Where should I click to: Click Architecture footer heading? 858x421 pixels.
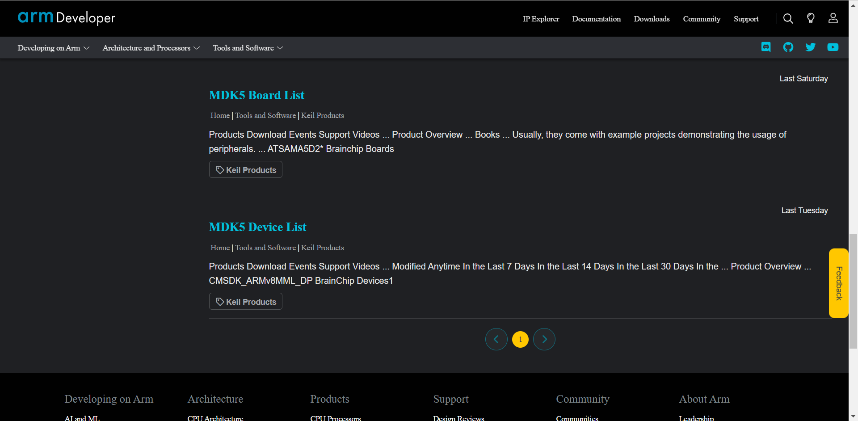(x=215, y=399)
